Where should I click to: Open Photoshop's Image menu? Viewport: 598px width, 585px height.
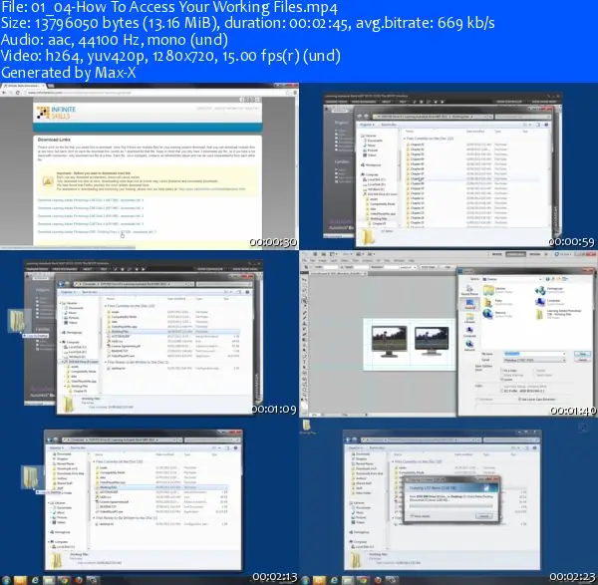[x=325, y=260]
